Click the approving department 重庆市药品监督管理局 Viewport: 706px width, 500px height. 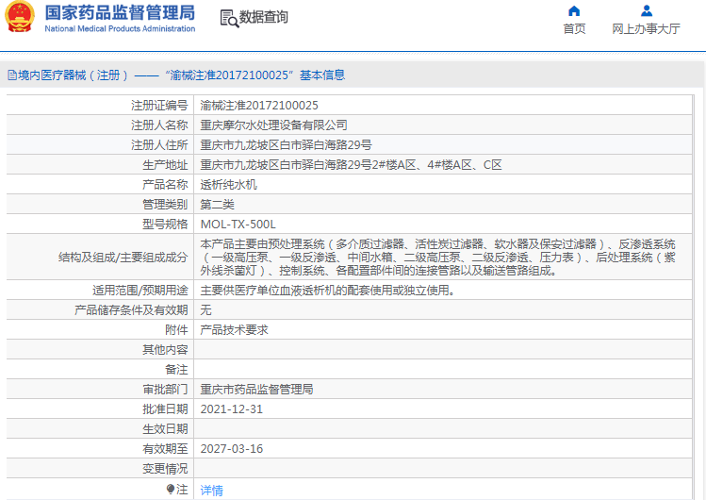coord(256,389)
